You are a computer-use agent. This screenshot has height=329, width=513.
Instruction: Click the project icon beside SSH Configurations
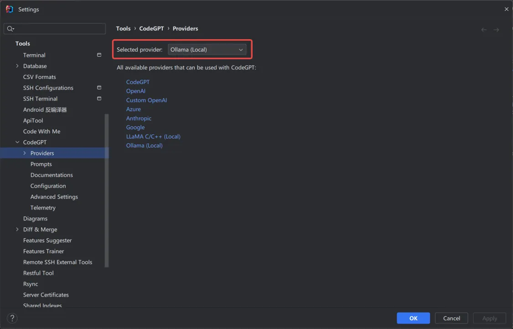pos(99,88)
